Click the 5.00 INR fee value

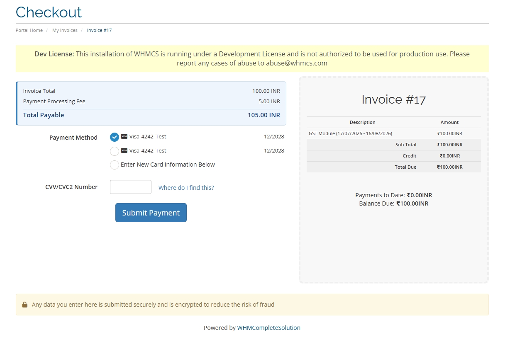pos(269,102)
